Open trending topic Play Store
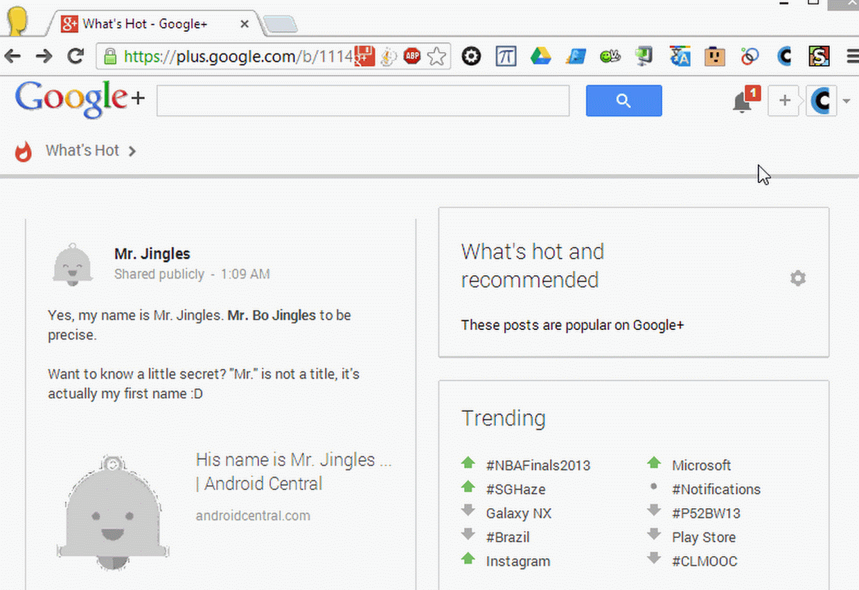The width and height of the screenshot is (859, 590). tap(704, 537)
